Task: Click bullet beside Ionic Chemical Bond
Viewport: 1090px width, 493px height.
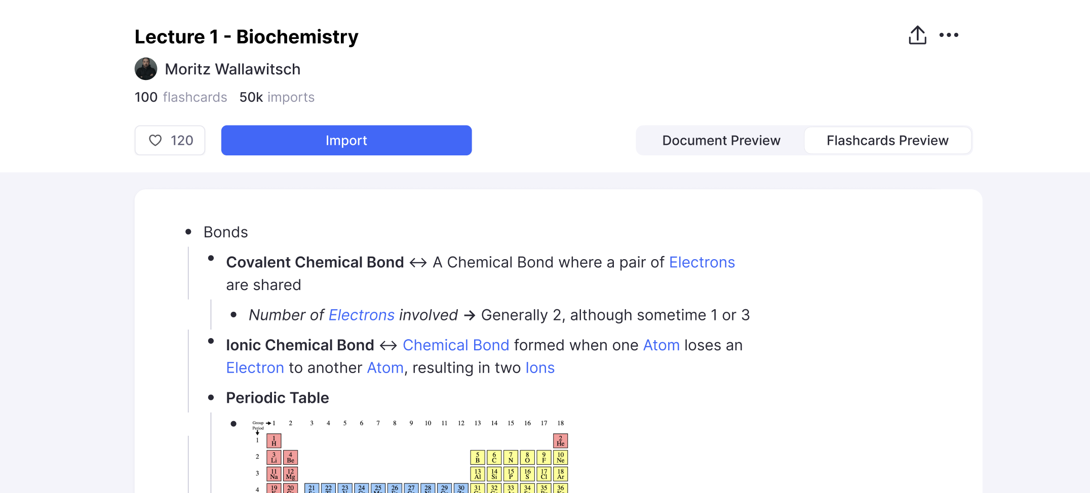Action: point(211,341)
